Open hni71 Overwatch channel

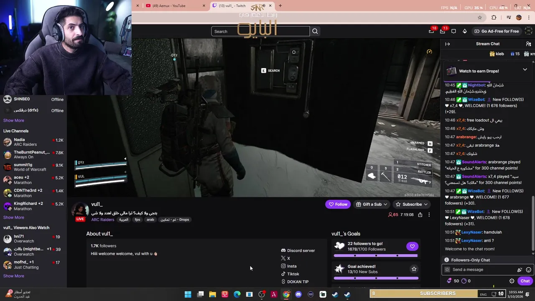point(33,239)
